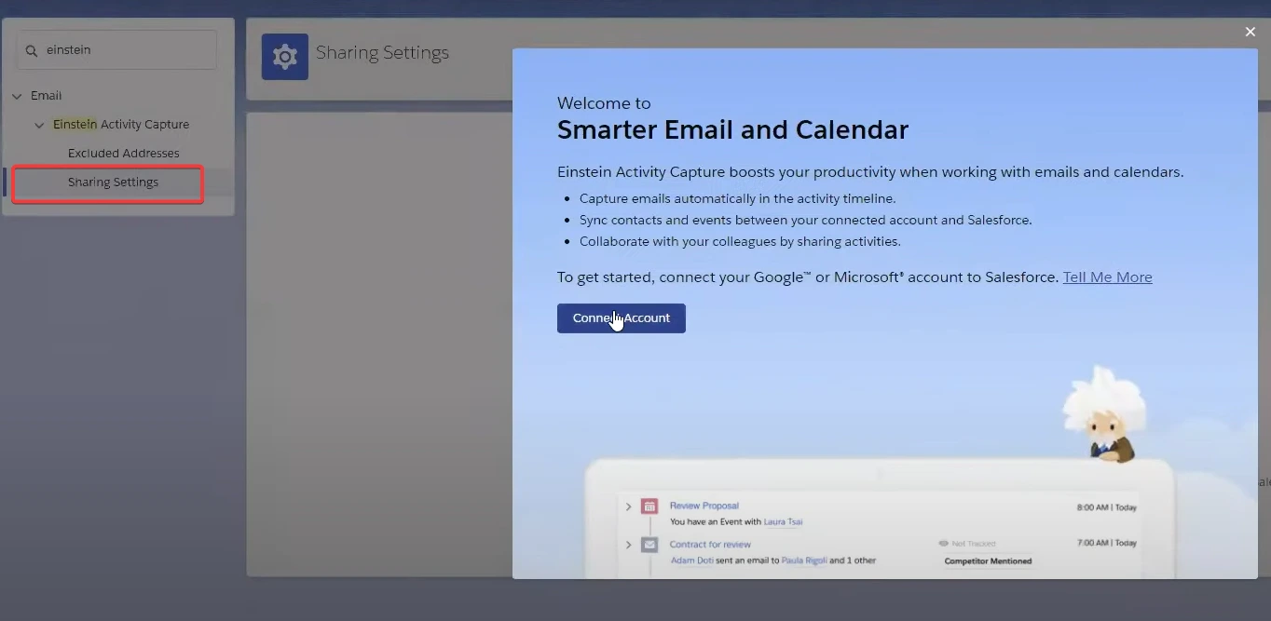Open the Paula Rigoli contact link
This screenshot has width=1271, height=621.
tap(804, 560)
